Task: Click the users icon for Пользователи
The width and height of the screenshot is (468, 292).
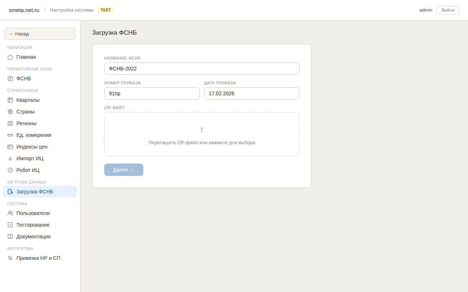Action: [10, 213]
